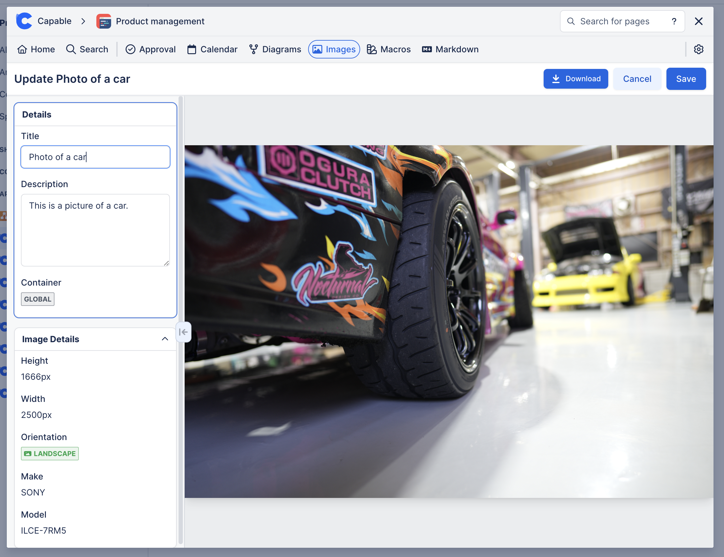Open settings gear icon in toolbar
The height and width of the screenshot is (557, 724).
tap(698, 49)
